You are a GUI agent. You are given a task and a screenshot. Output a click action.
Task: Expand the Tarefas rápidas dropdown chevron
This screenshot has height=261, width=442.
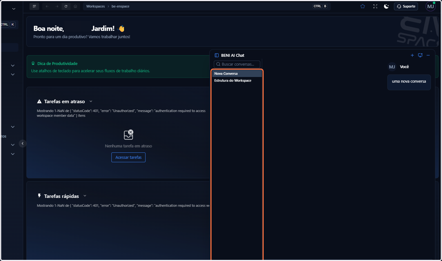point(85,196)
